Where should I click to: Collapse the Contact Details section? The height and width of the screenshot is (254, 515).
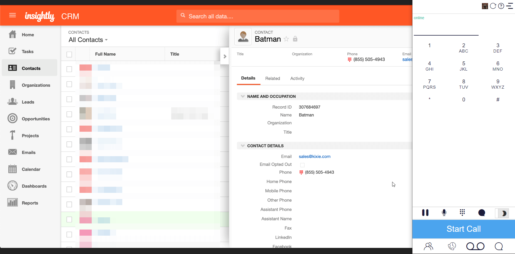pyautogui.click(x=243, y=146)
